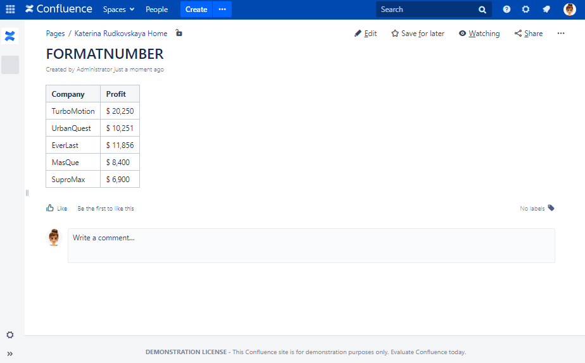Click the Create button

click(x=196, y=9)
